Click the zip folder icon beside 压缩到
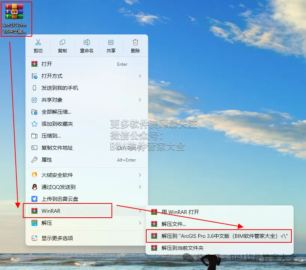 coord(34,136)
